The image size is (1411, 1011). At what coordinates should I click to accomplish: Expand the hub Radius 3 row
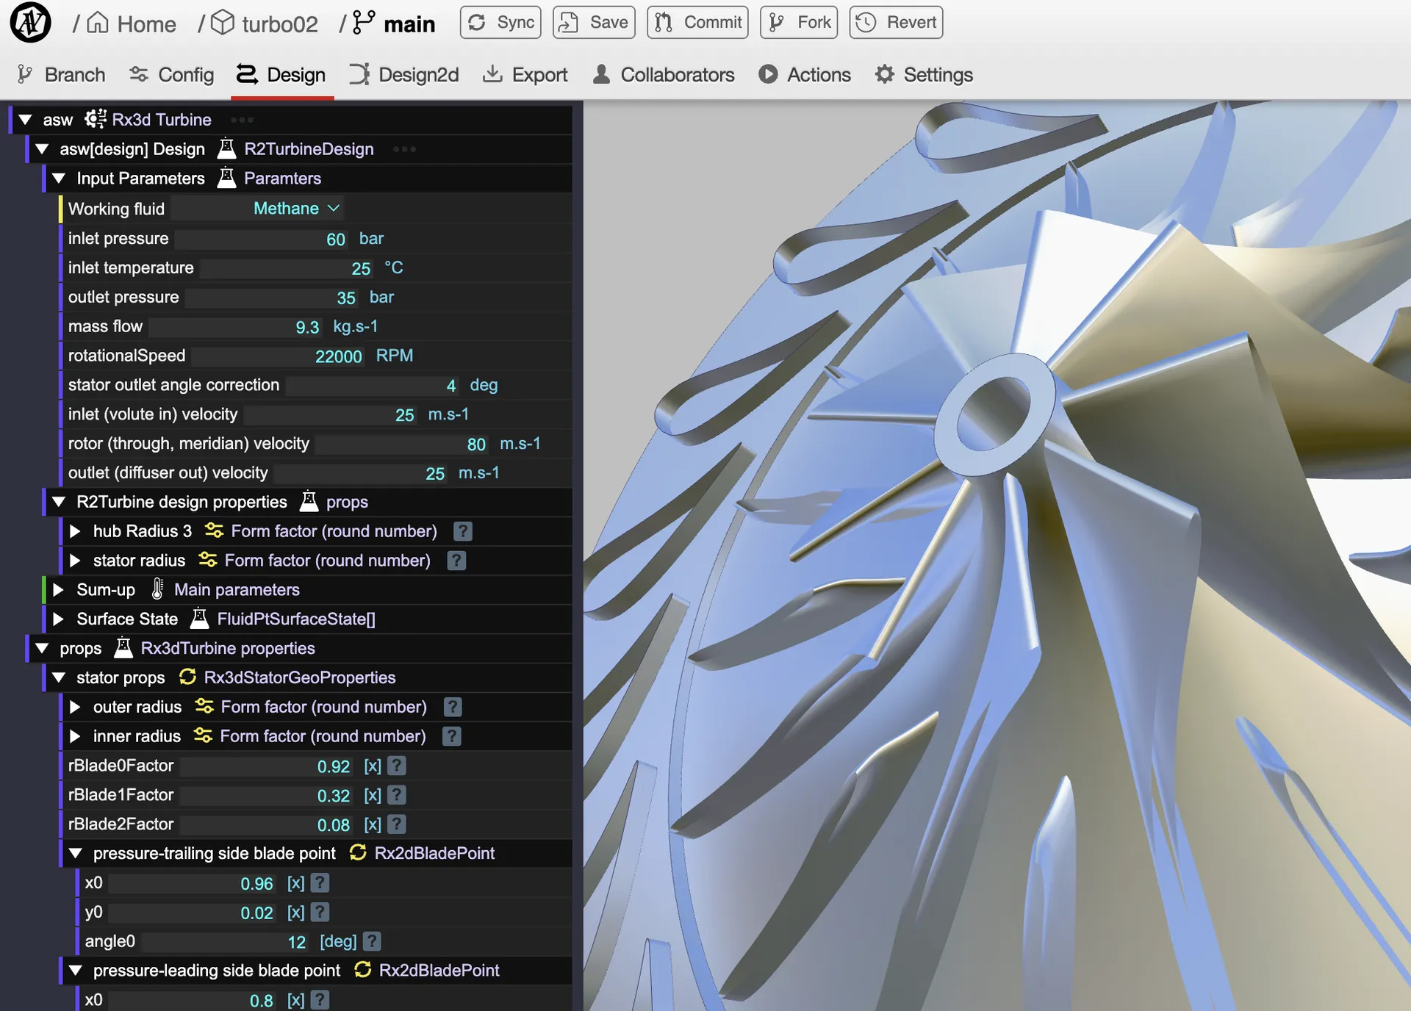(x=75, y=531)
